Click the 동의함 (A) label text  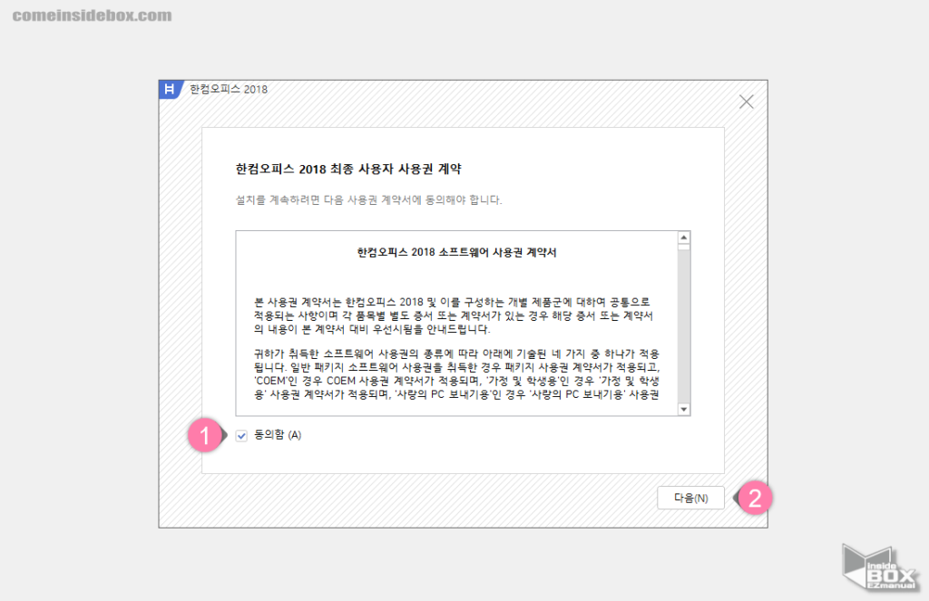point(279,435)
